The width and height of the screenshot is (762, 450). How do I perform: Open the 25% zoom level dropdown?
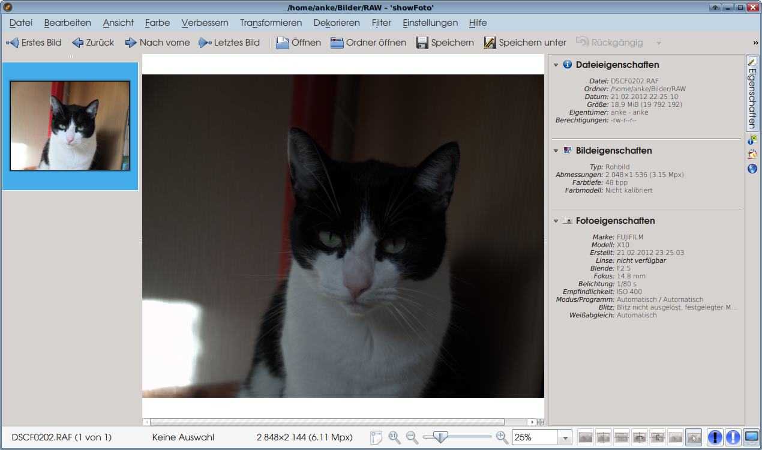(x=564, y=438)
